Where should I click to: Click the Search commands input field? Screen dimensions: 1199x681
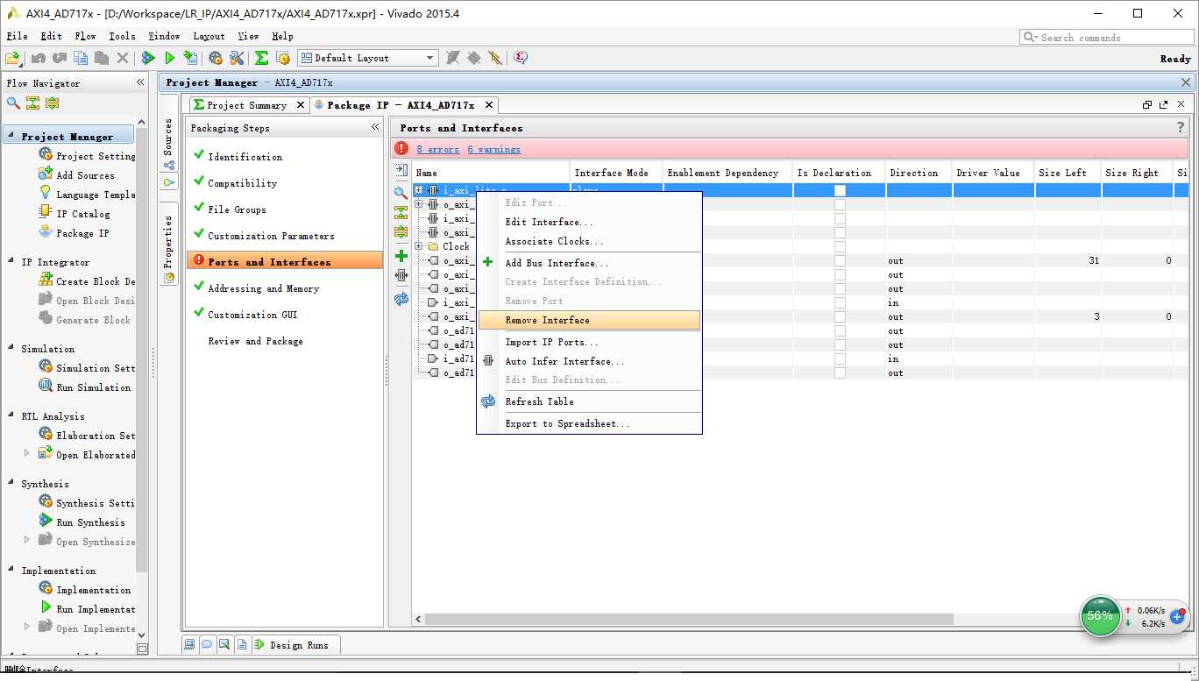pyautogui.click(x=1107, y=37)
